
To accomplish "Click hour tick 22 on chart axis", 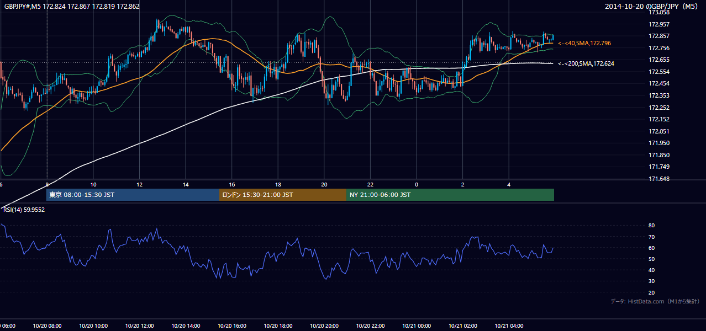I will click(371, 184).
